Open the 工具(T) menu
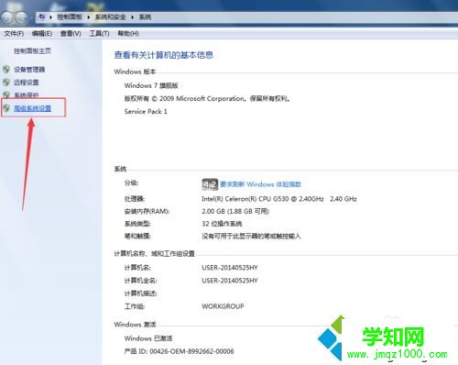This screenshot has width=458, height=365. (99, 33)
